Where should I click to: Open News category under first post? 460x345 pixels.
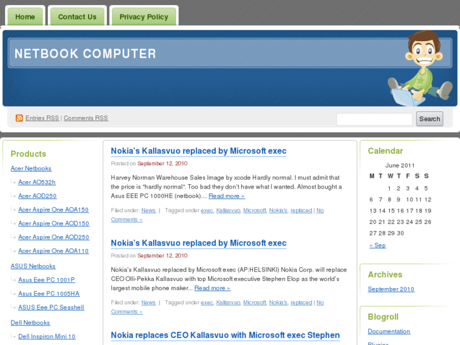149,211
